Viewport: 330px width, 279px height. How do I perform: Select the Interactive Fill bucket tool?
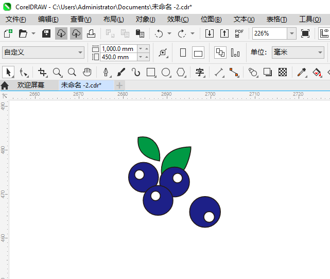pos(317,73)
